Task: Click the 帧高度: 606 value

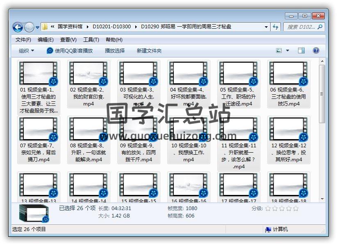Action: (x=190, y=216)
